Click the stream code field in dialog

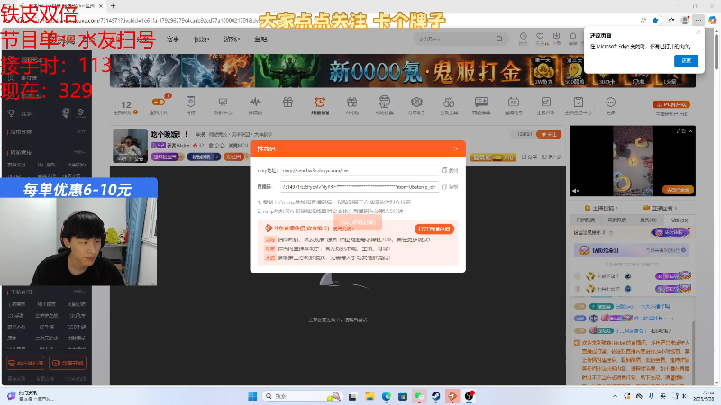click(360, 187)
